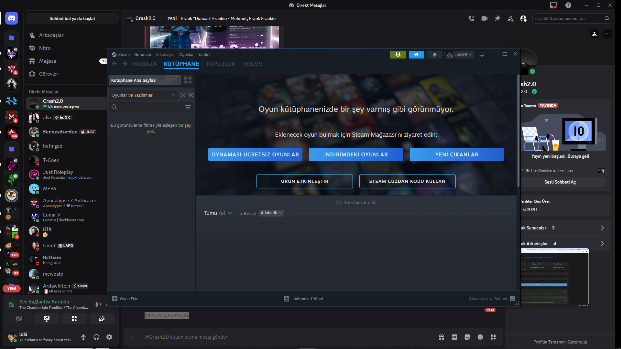Open the Görünüm menu in Steam
This screenshot has width=621, height=349.
pyautogui.click(x=143, y=55)
